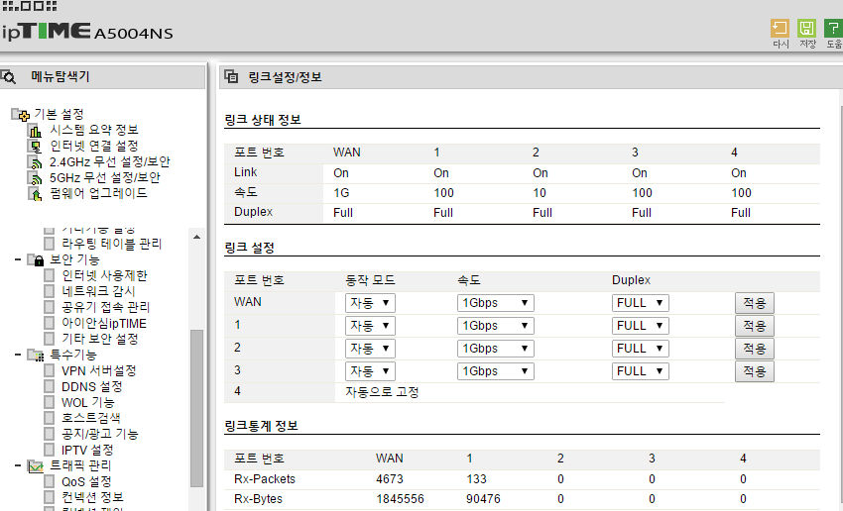Screen dimensions: 843x511
Task: Open 도움말 help question-mark icon
Action: pos(833,29)
